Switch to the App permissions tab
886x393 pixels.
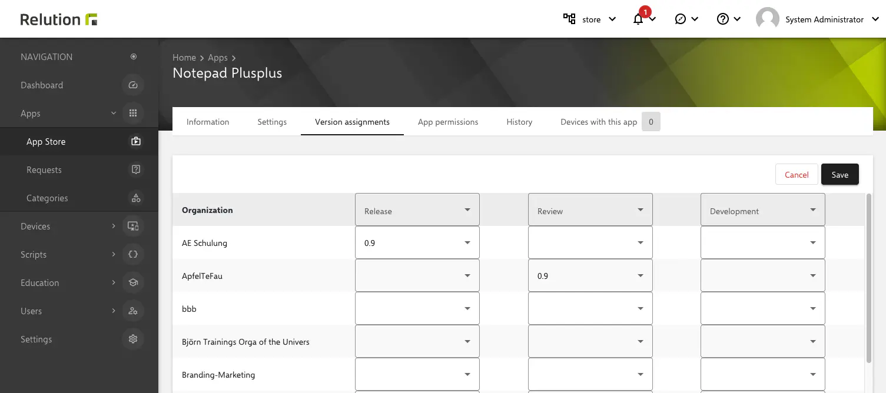coord(447,122)
